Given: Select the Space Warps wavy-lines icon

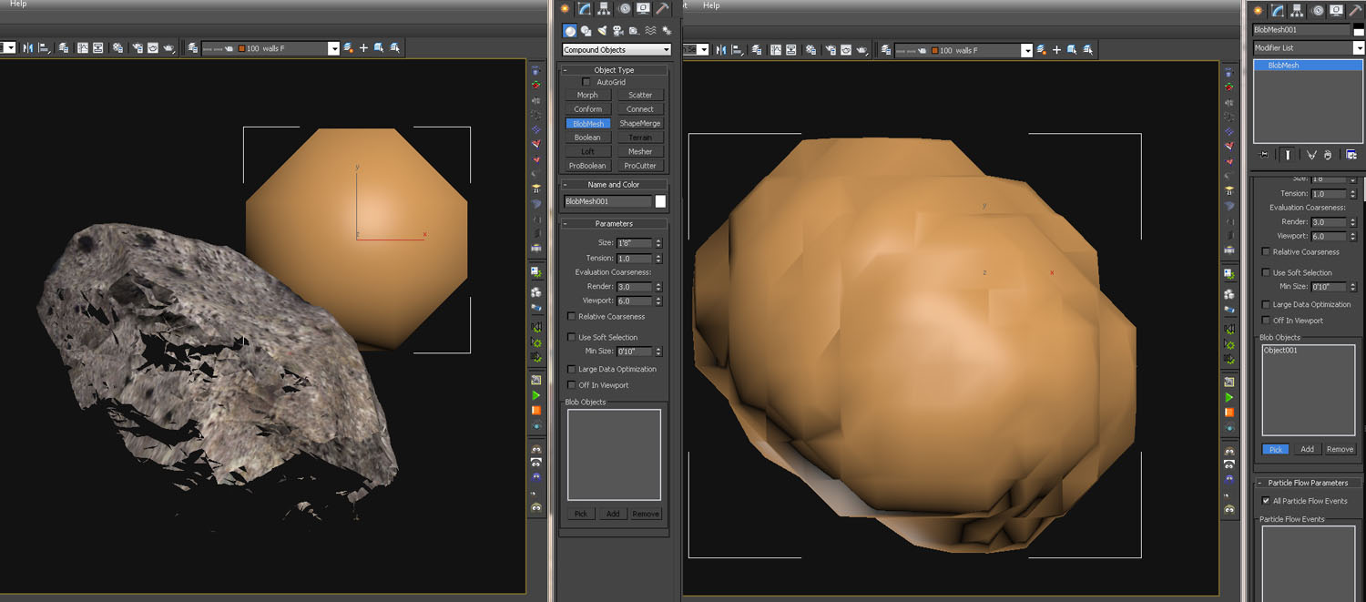Looking at the screenshot, I should 650,31.
